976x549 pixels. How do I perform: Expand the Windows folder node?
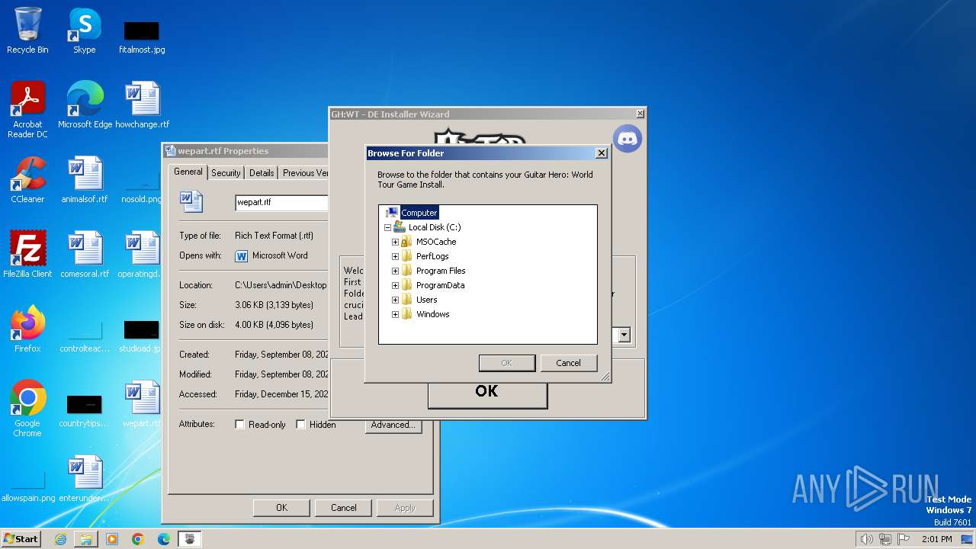[x=395, y=314]
